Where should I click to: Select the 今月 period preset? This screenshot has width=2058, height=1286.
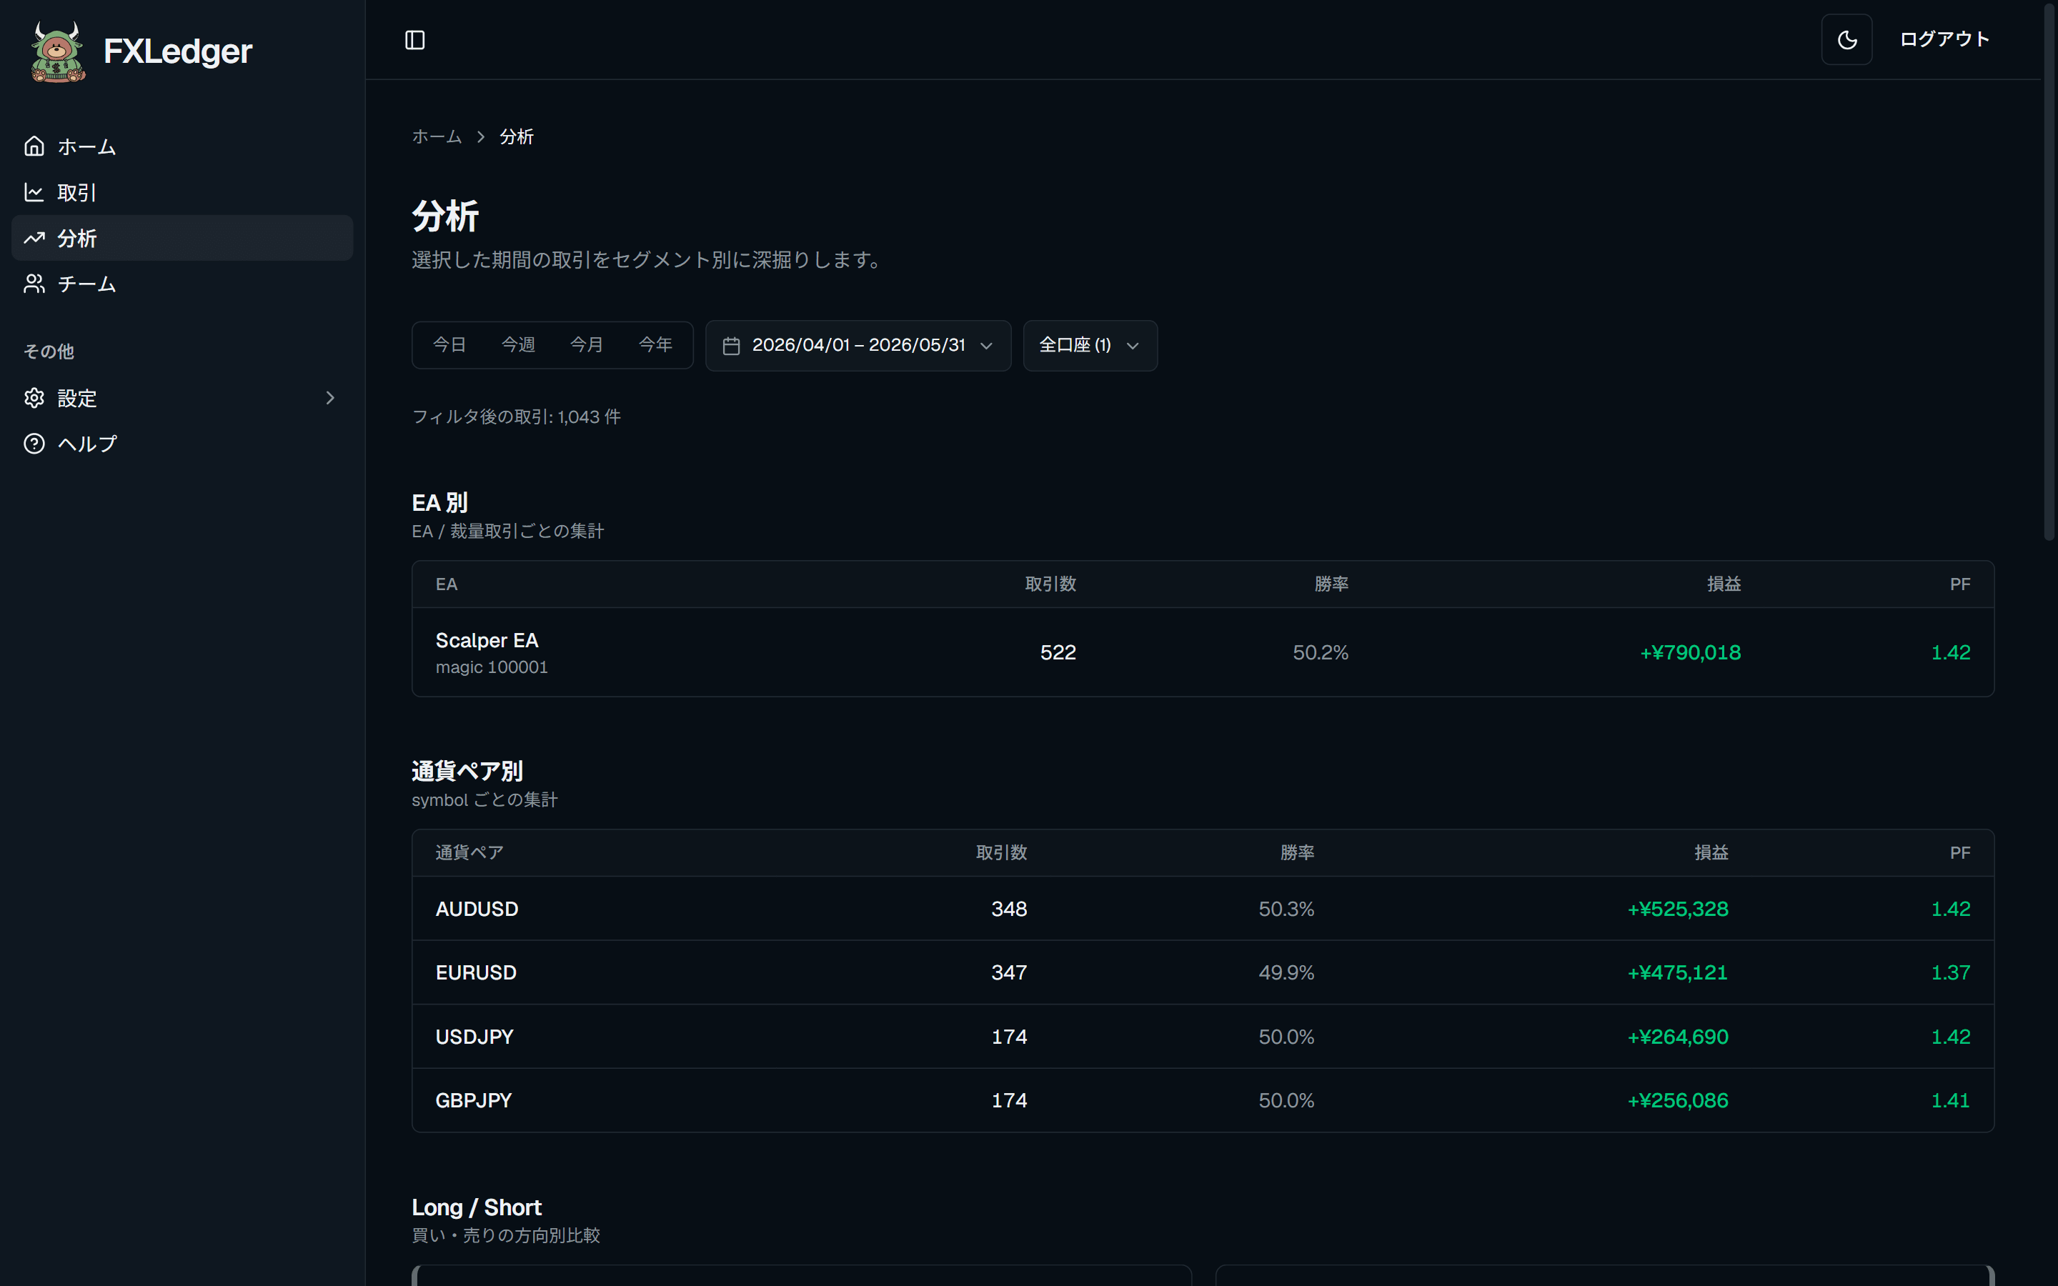coord(586,344)
